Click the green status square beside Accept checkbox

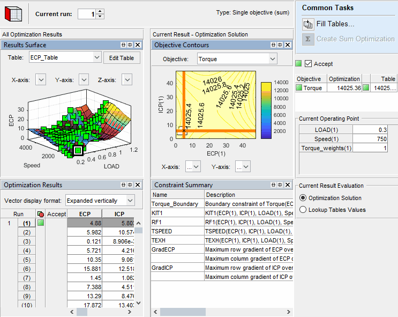(x=298, y=63)
